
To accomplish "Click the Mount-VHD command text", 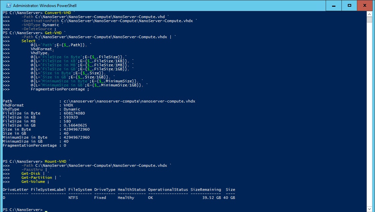I will [55, 161].
